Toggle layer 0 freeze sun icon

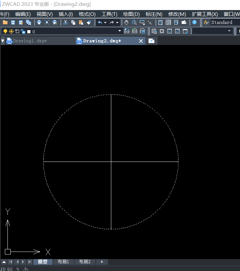click(x=11, y=31)
